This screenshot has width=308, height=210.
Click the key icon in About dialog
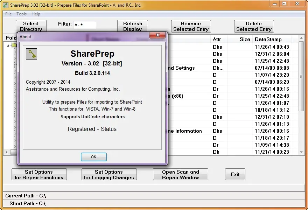(x=31, y=54)
